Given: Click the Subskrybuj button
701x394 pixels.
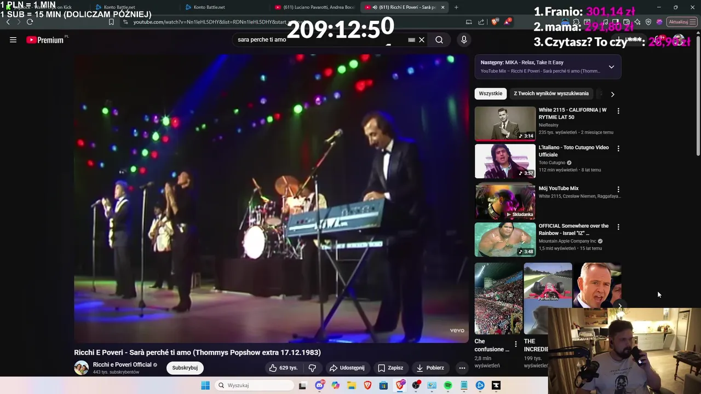Looking at the screenshot, I should click(x=185, y=368).
